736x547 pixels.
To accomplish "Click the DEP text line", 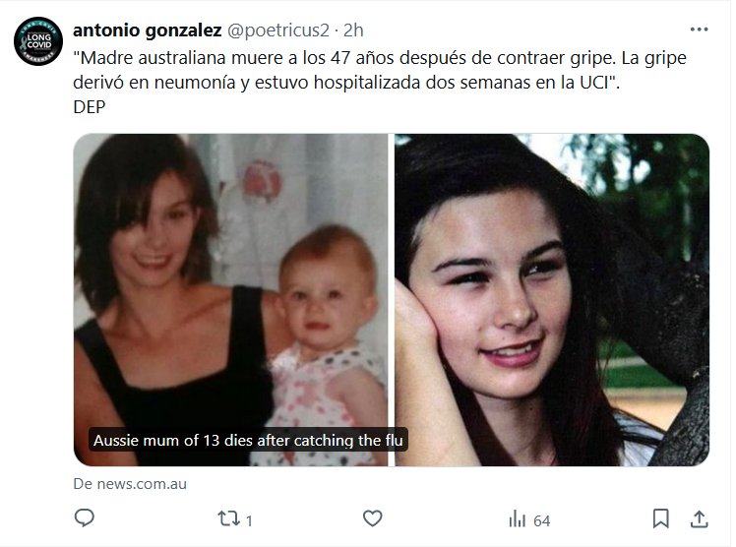I will [x=90, y=107].
